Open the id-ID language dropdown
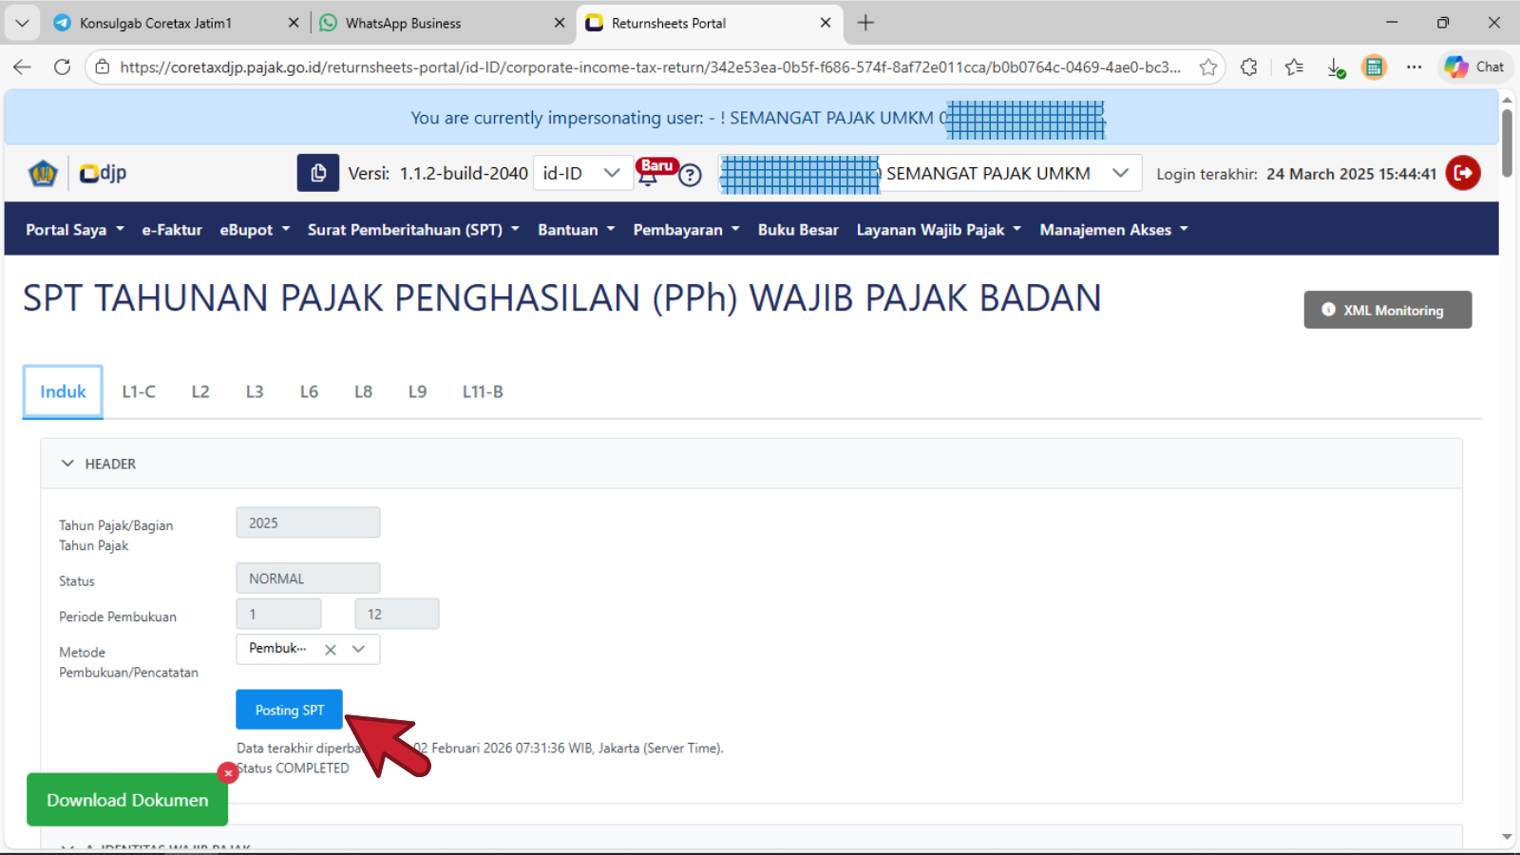This screenshot has width=1520, height=855. click(x=581, y=173)
